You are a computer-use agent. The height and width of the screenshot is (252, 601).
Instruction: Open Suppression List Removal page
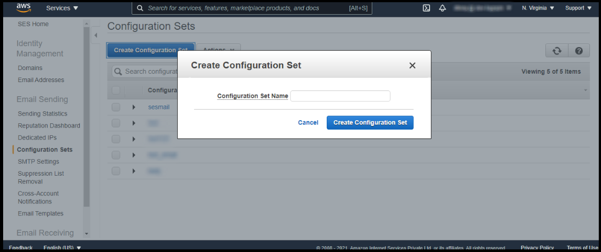(x=41, y=177)
